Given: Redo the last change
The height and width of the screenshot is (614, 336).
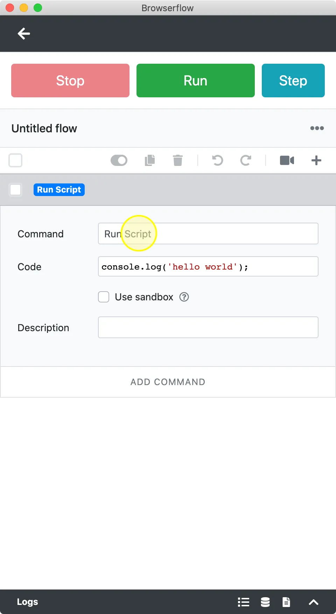Looking at the screenshot, I should (x=246, y=160).
